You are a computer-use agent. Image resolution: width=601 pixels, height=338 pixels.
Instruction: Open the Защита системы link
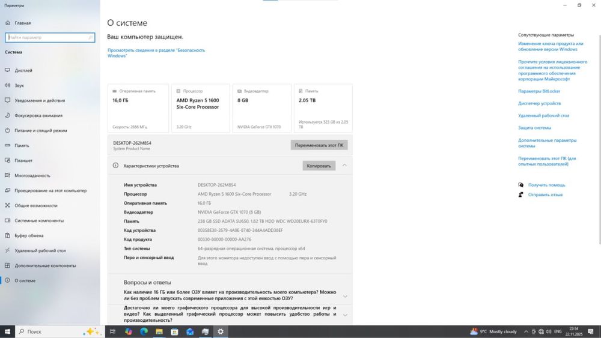click(x=534, y=127)
